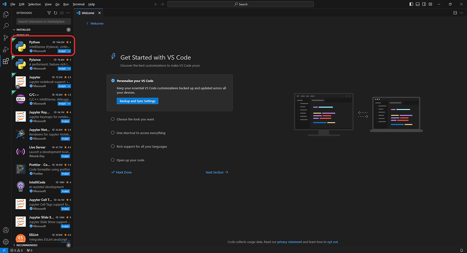
Task: Select 'Personalize your VS Code' step checkmark
Action: pyautogui.click(x=113, y=81)
